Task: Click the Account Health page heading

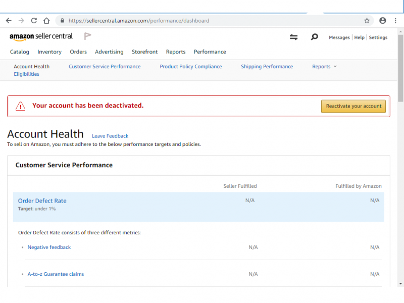Action: (45, 134)
